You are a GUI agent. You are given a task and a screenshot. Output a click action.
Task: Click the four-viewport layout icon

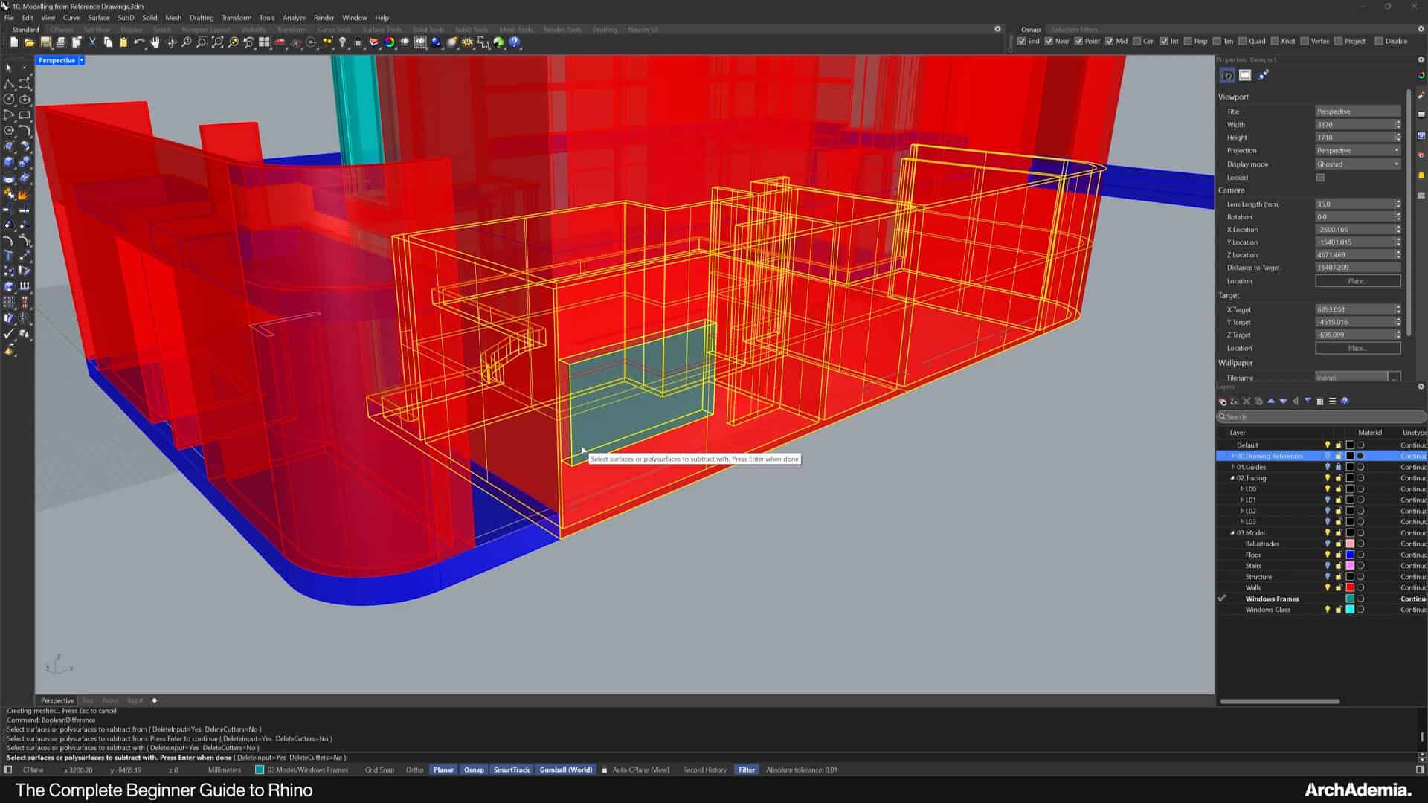tap(264, 42)
